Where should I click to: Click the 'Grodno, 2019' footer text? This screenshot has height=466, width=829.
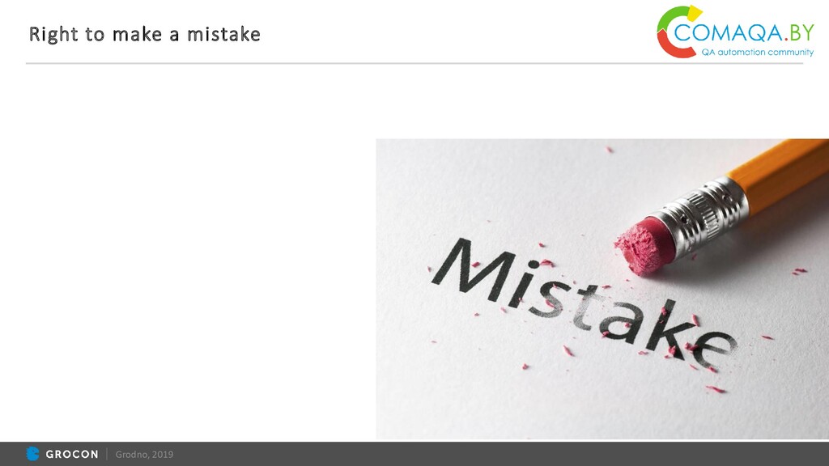(144, 455)
